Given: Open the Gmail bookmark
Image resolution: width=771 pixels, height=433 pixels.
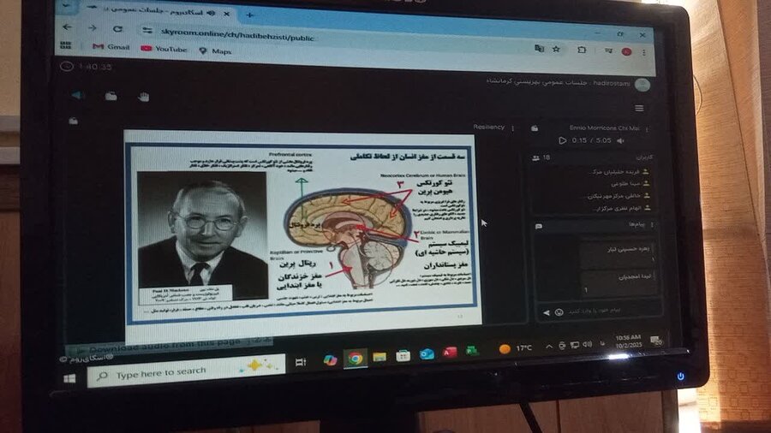Looking at the screenshot, I should [111, 47].
